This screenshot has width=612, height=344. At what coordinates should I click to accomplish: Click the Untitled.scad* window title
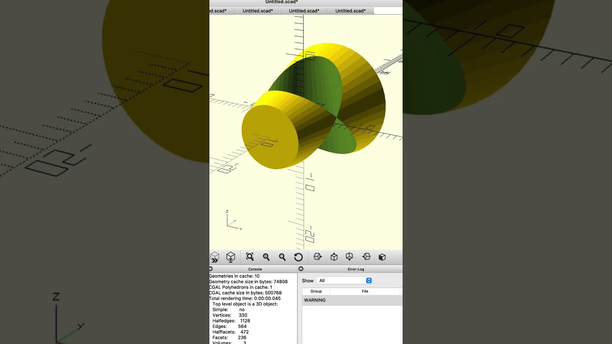click(x=282, y=2)
